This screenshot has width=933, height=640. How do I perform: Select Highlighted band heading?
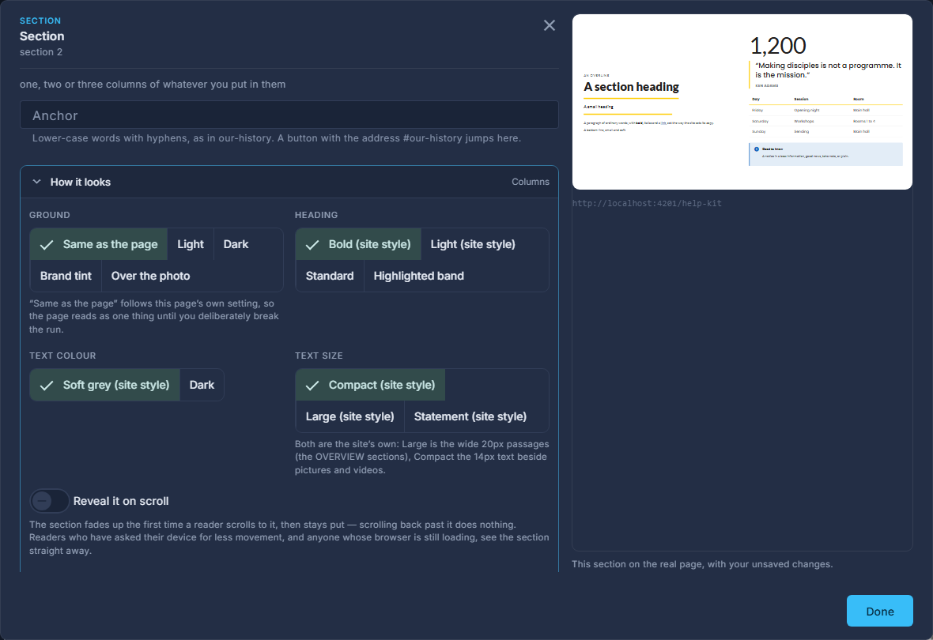point(419,276)
